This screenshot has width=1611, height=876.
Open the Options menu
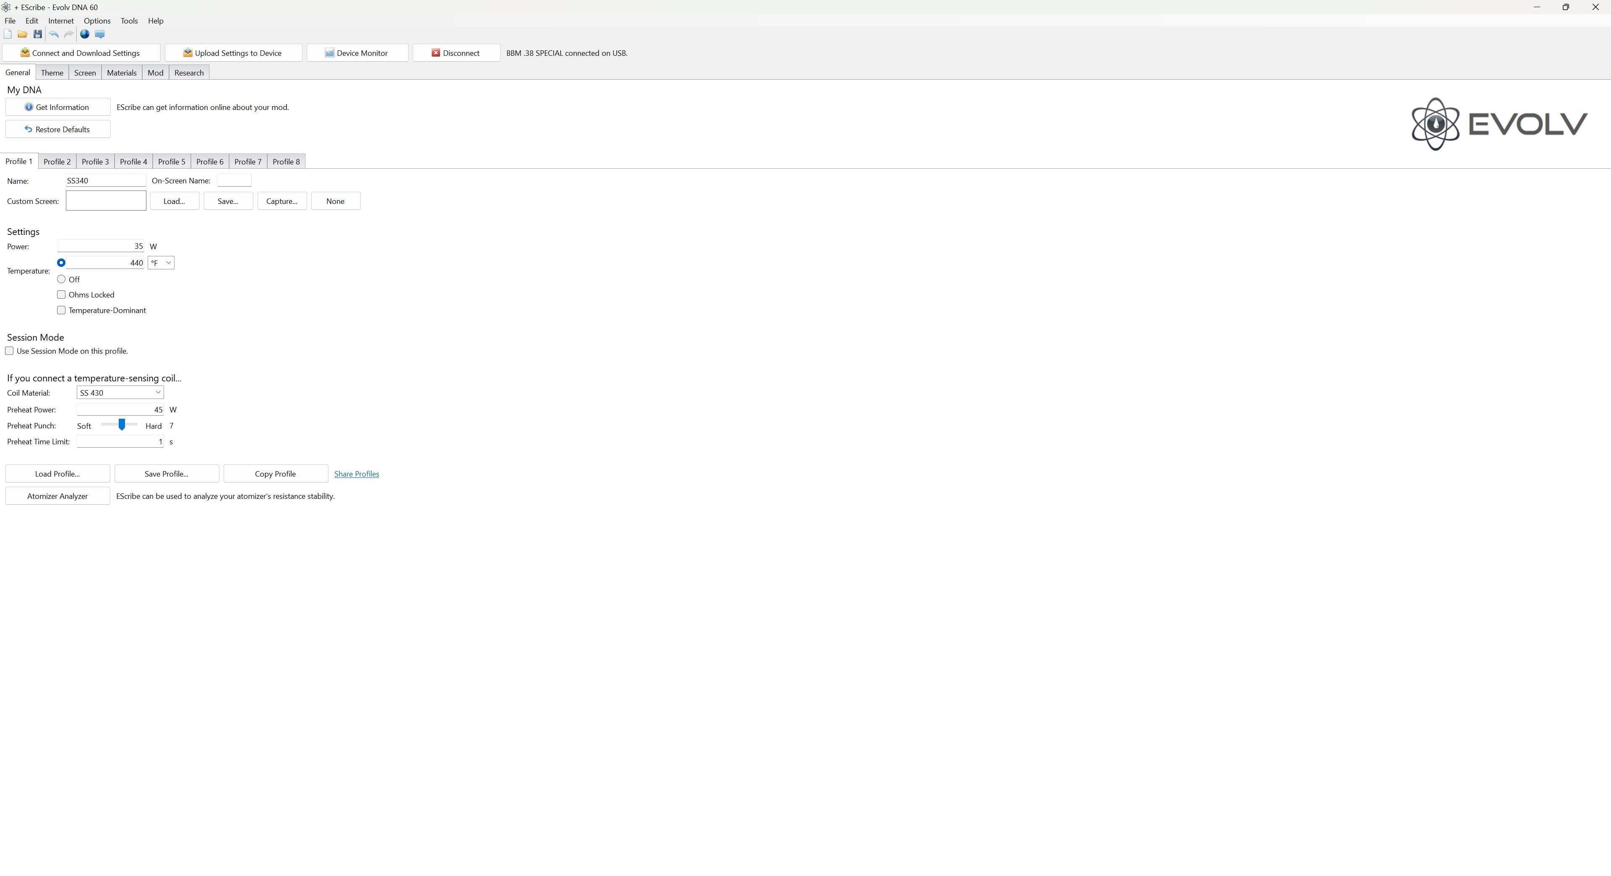97,21
